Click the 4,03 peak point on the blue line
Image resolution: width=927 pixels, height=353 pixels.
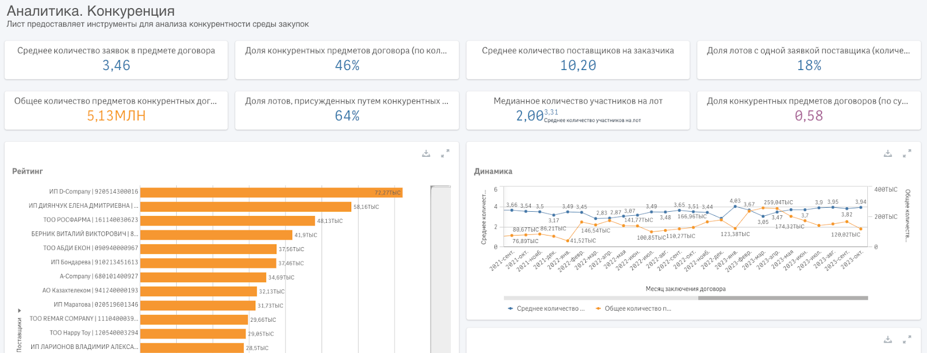tap(735, 207)
